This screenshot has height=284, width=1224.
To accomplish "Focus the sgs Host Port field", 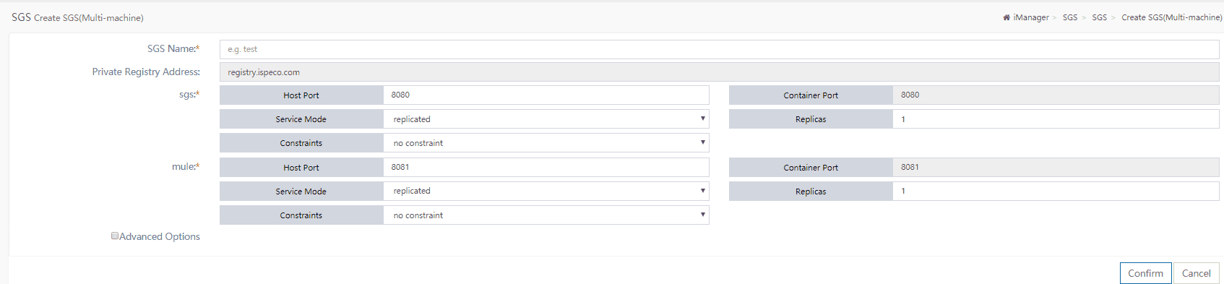I will [546, 95].
